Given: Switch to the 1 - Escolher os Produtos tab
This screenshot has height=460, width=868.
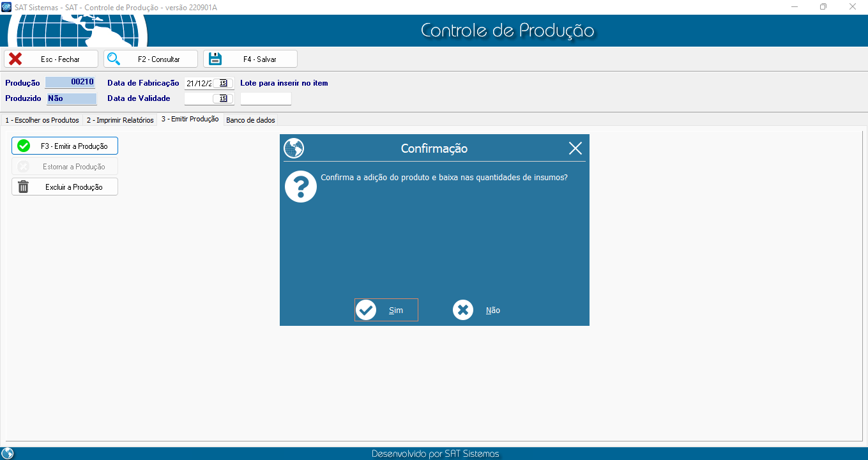Looking at the screenshot, I should coord(42,120).
